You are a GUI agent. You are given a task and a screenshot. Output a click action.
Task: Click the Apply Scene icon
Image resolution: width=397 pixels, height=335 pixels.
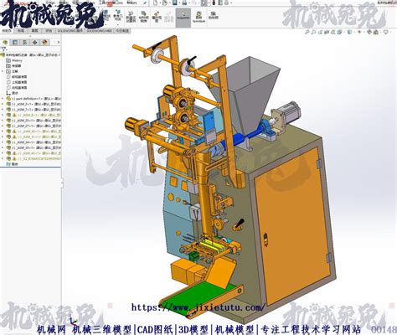376,32
